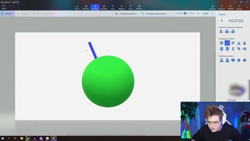The height and width of the screenshot is (141, 250).
Task: Click the Mixed reality (Смешанная реальность) button
Action: 126,14
